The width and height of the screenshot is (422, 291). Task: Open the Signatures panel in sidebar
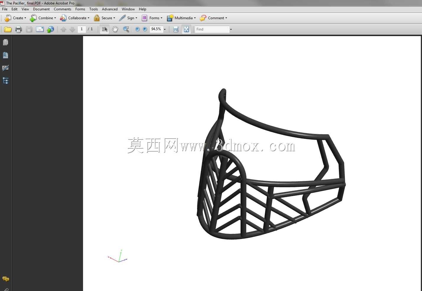(6, 68)
